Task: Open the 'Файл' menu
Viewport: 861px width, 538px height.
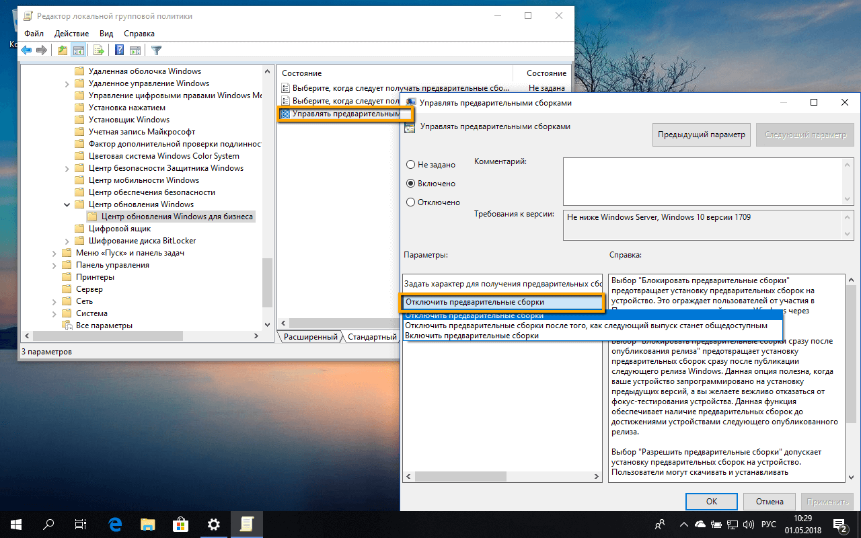Action: pos(34,34)
